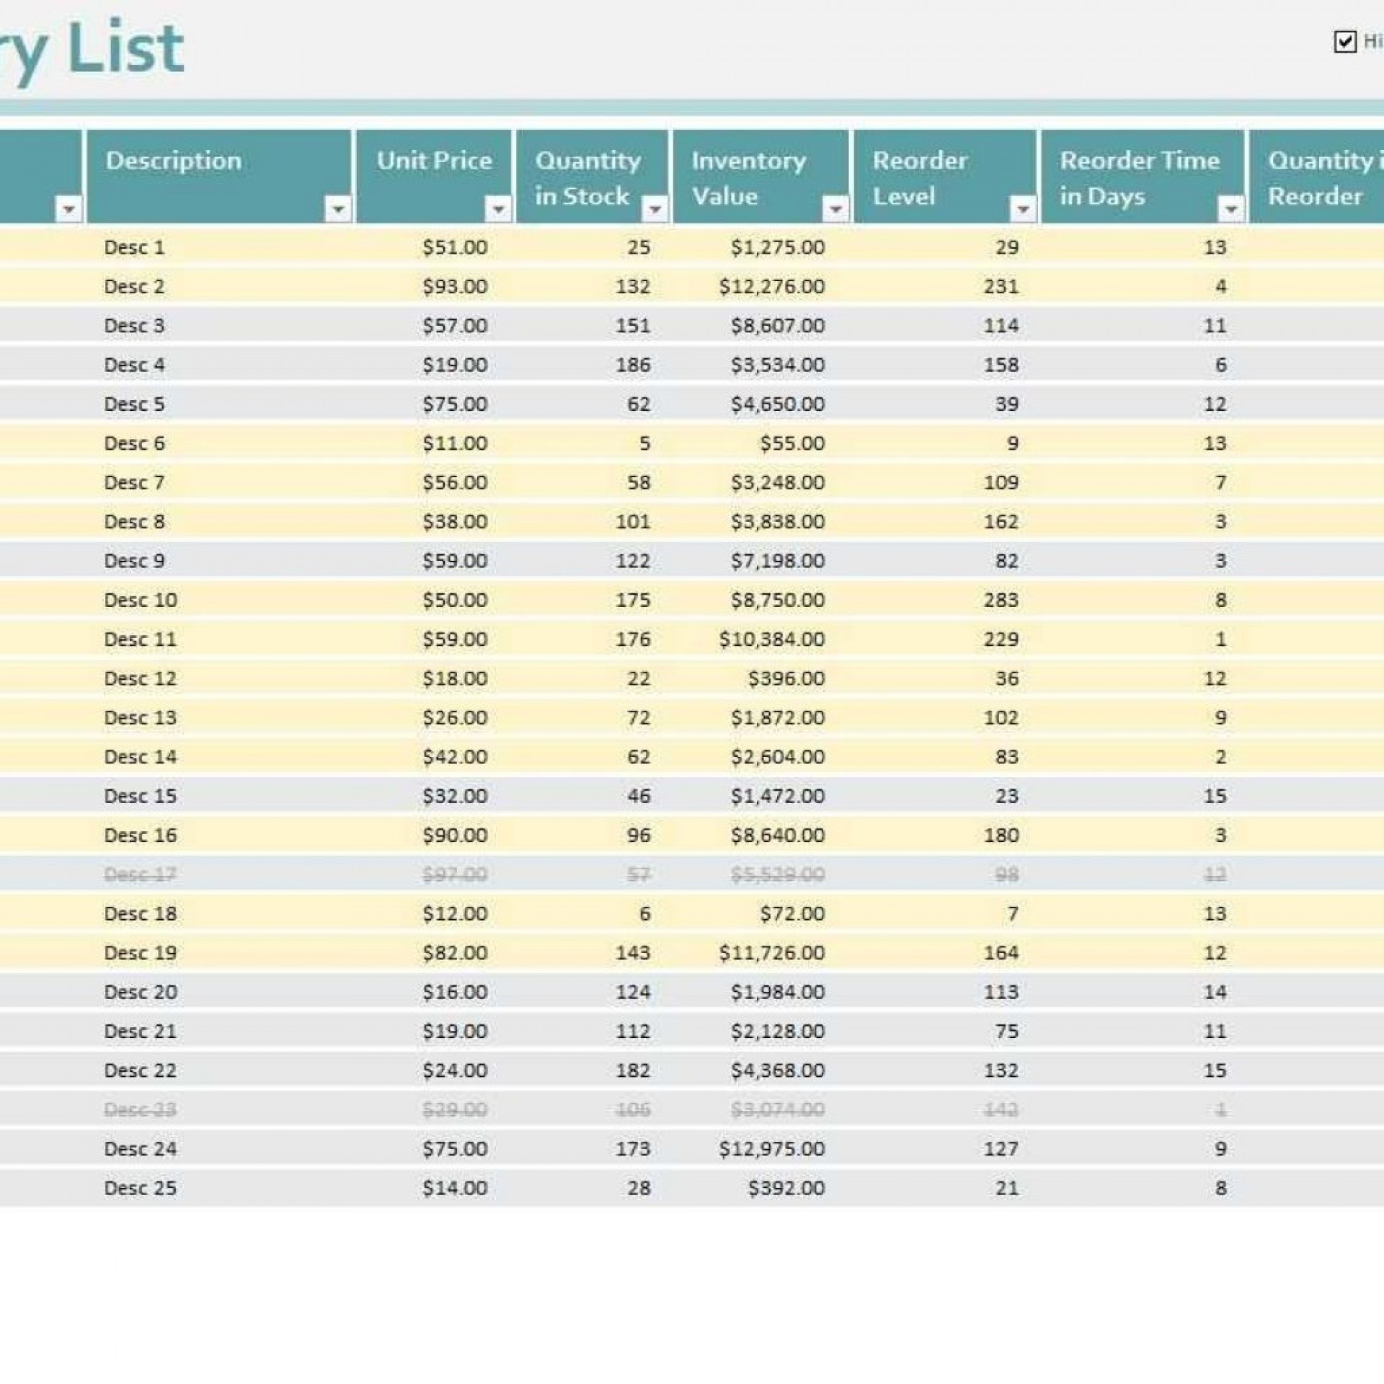Select inventory value '$12,975.00'
Screen dimensions: 1384x1384
click(x=771, y=1149)
